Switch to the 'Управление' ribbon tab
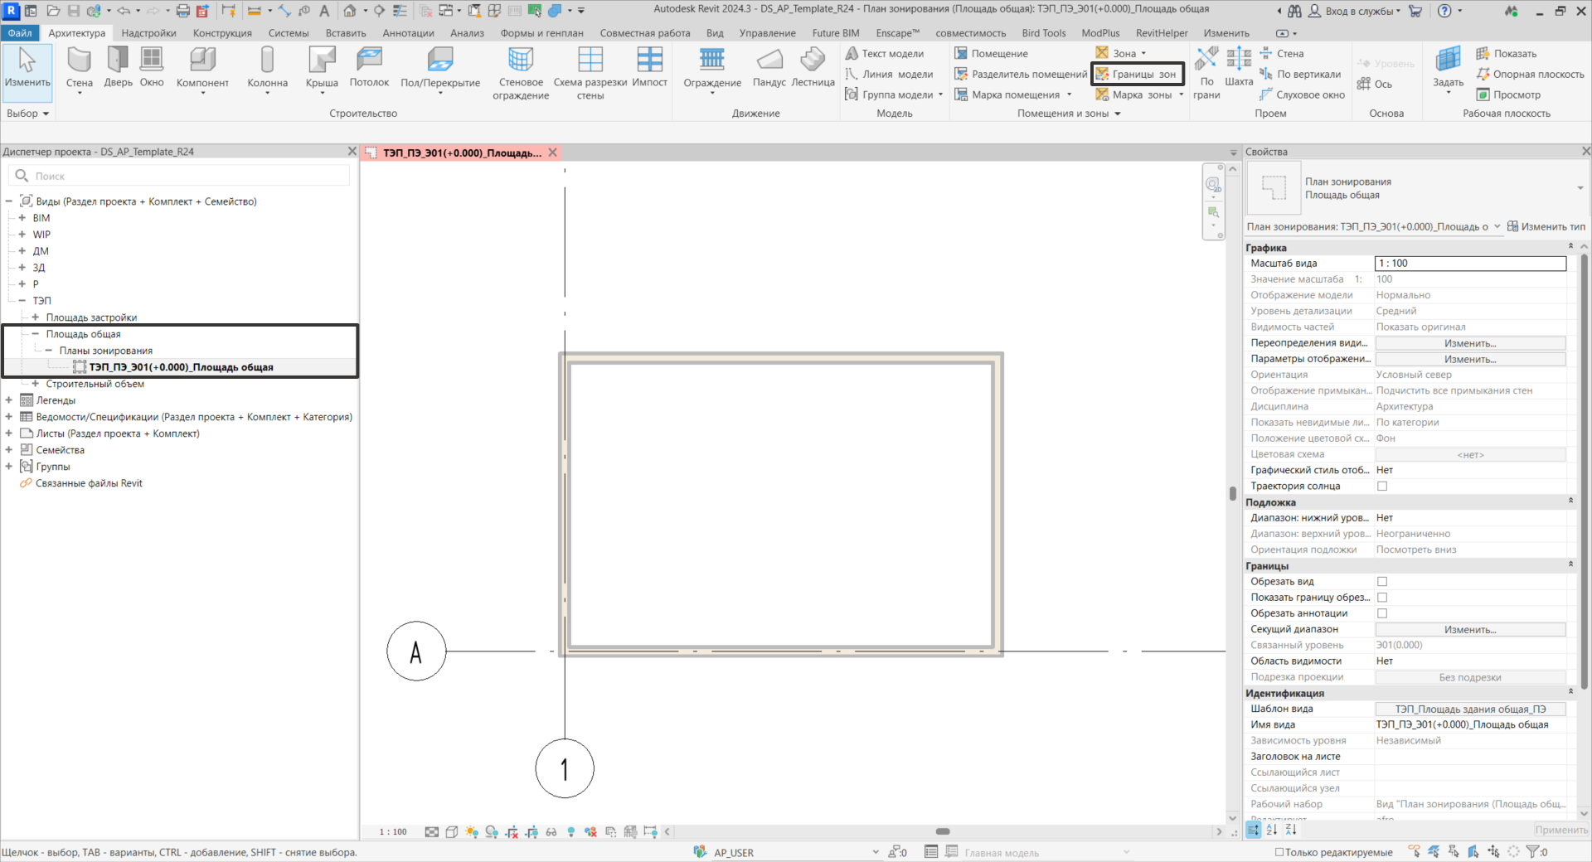This screenshot has height=862, width=1592. [x=767, y=33]
